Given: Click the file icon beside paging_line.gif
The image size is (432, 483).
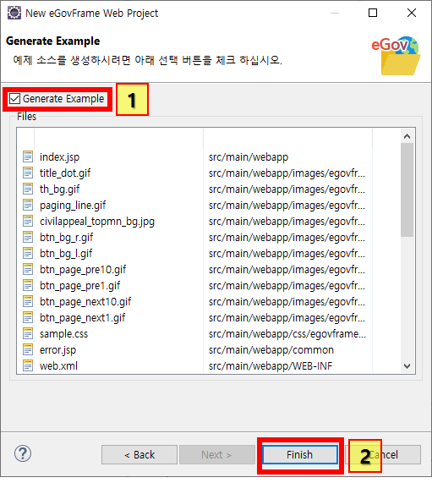Looking at the screenshot, I should pos(28,205).
